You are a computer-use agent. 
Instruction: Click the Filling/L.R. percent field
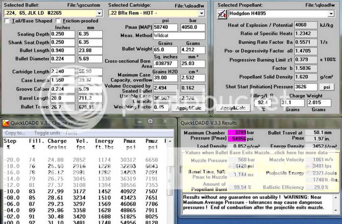click(x=263, y=103)
